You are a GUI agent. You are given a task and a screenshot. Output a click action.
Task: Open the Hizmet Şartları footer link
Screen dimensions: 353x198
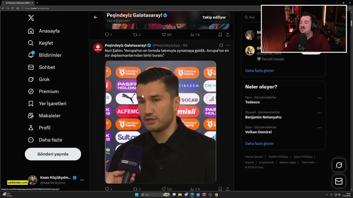(x=254, y=157)
